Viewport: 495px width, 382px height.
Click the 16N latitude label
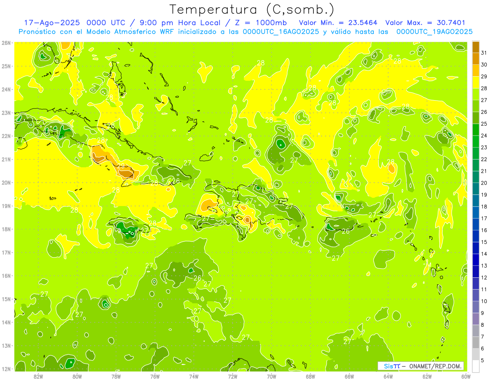coord(6,276)
